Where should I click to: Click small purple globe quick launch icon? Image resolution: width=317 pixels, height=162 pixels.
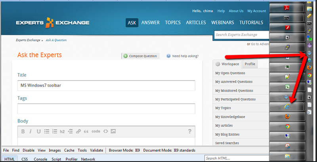309,45
